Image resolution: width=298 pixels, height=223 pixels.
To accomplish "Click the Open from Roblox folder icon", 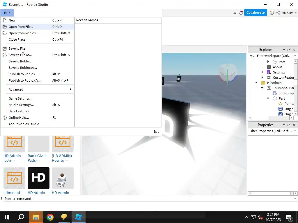I will [5, 33].
